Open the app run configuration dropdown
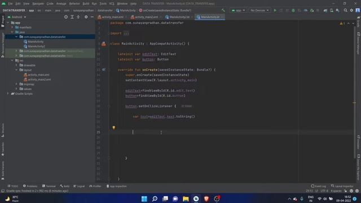361x203 pixels. click(238, 10)
